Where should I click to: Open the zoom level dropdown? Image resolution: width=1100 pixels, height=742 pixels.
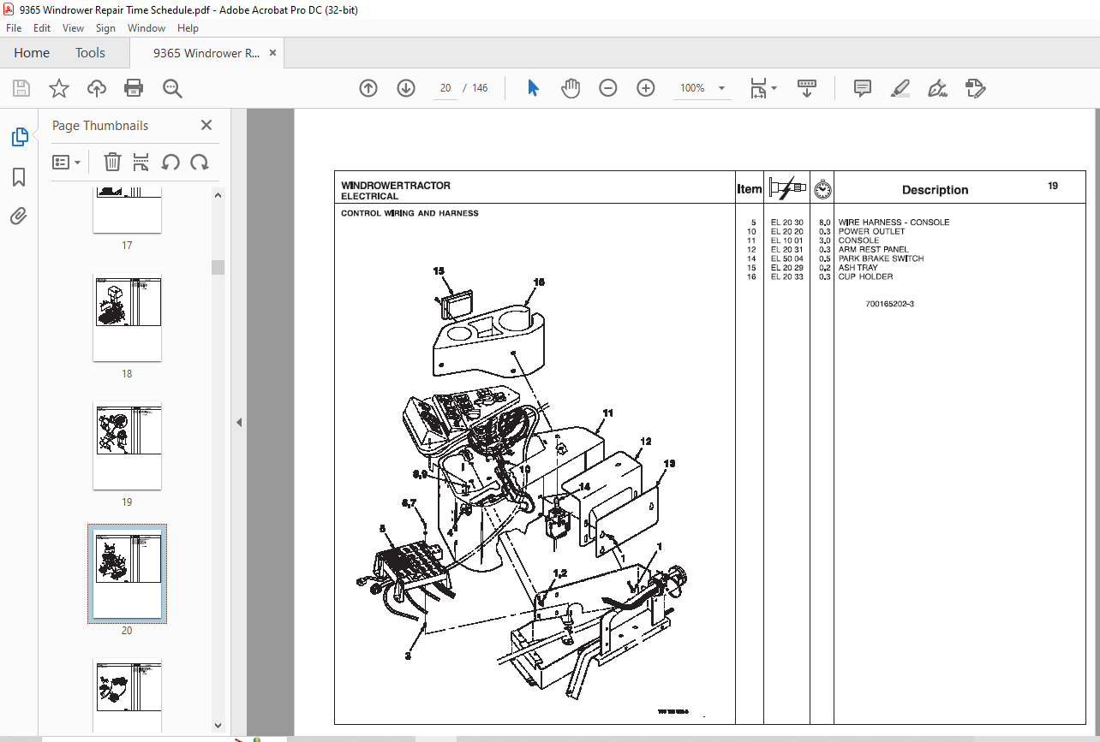click(x=721, y=88)
